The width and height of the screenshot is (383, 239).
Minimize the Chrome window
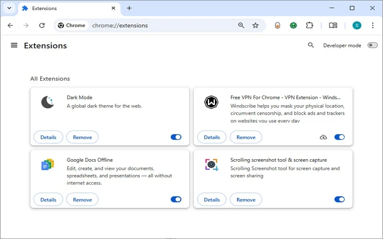pyautogui.click(x=332, y=8)
